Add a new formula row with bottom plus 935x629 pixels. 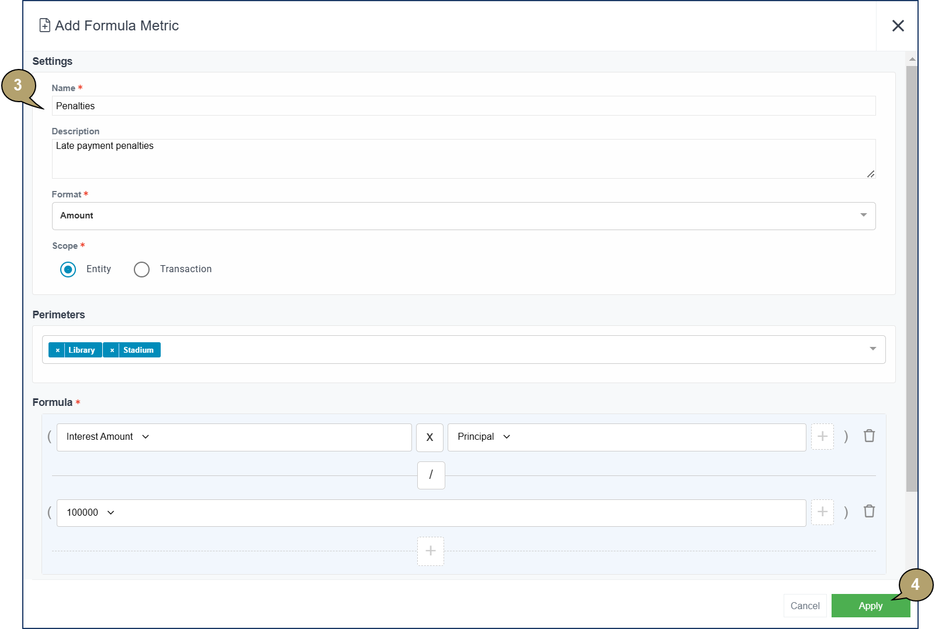431,551
